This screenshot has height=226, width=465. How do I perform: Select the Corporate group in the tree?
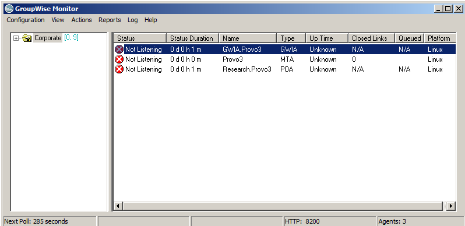point(48,38)
